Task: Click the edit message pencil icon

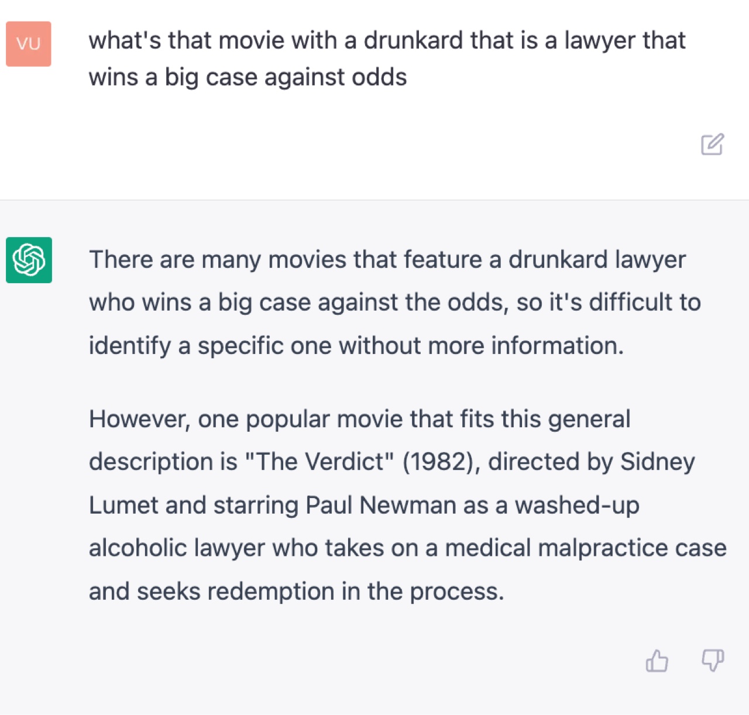Action: [712, 144]
